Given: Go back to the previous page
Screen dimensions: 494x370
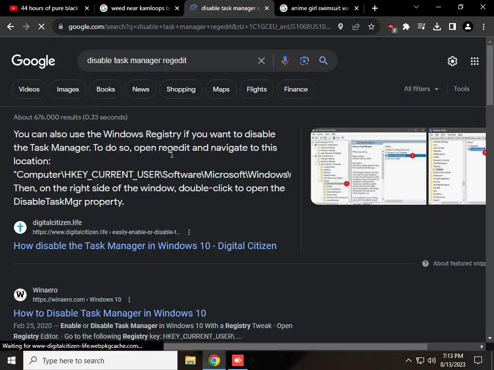Looking at the screenshot, I should pos(11,27).
